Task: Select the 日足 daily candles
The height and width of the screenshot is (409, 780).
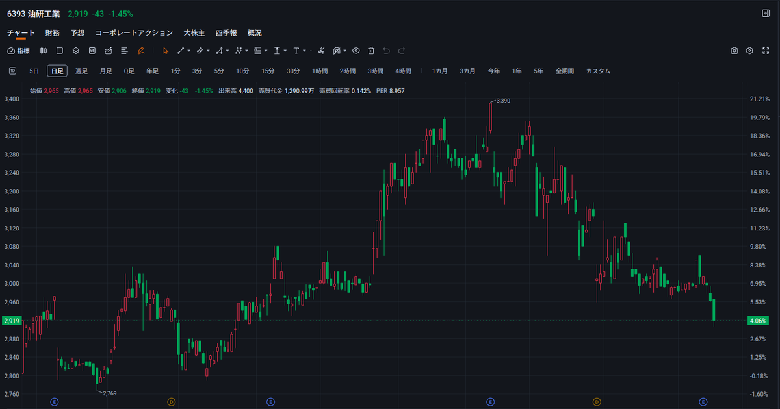Action: coord(57,71)
